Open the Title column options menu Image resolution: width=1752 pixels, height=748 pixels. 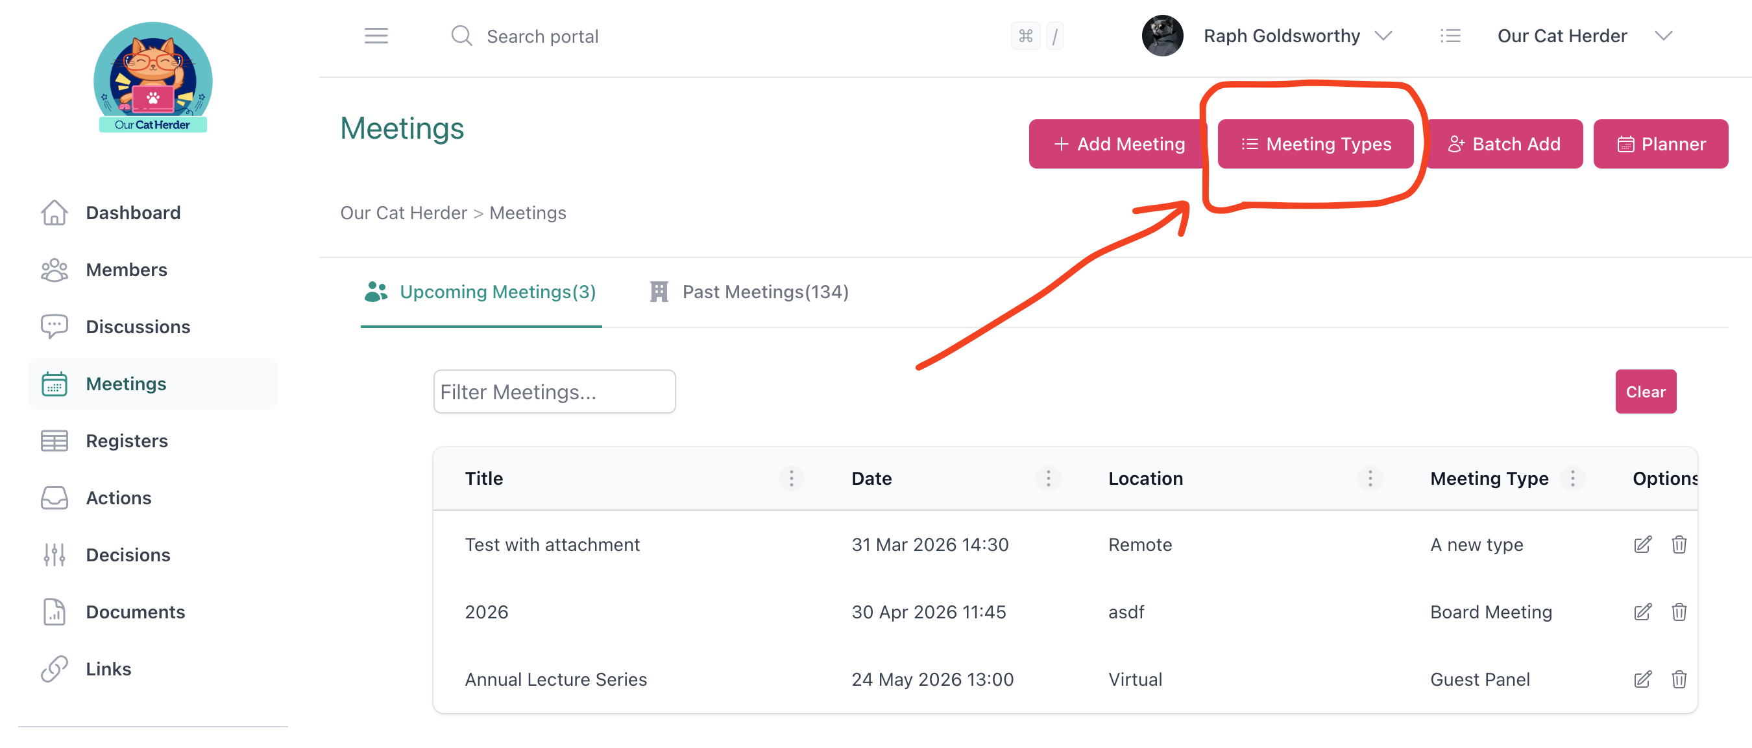point(792,478)
